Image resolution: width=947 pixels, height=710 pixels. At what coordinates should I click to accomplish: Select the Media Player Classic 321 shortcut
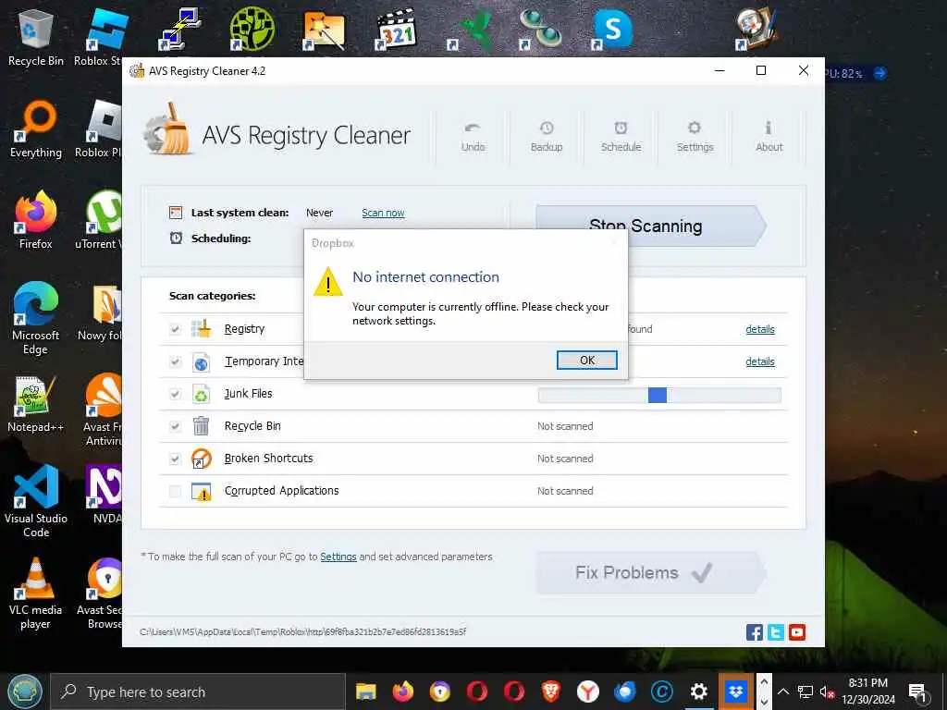point(396,29)
